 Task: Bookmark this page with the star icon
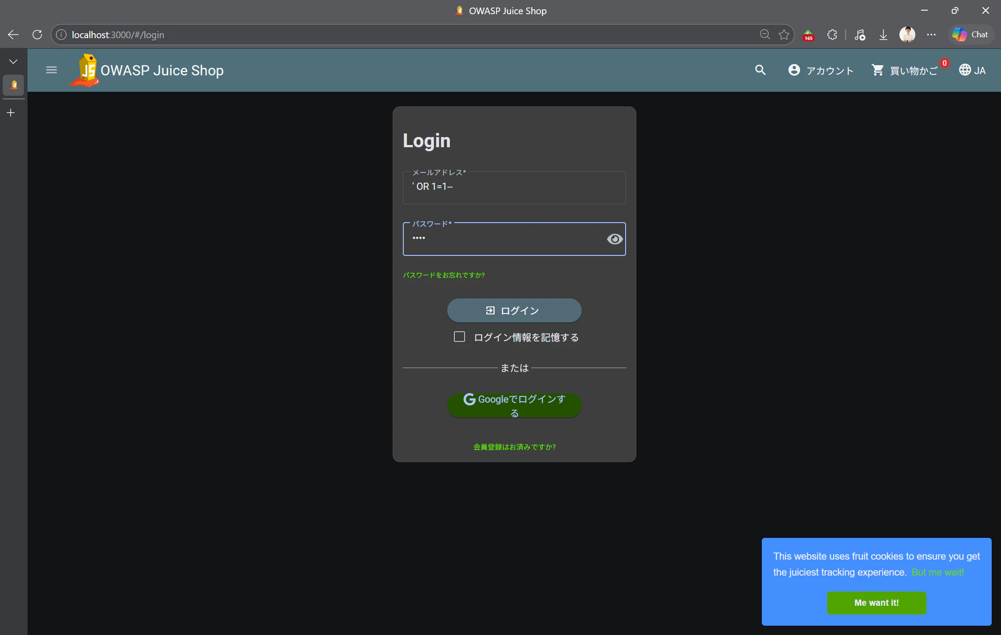784,35
